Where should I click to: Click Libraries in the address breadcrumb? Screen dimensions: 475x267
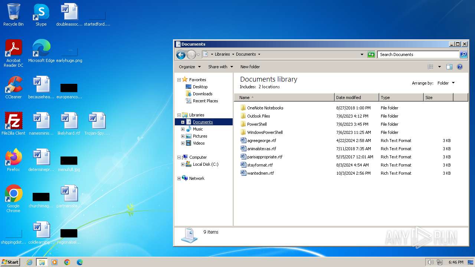pos(222,54)
